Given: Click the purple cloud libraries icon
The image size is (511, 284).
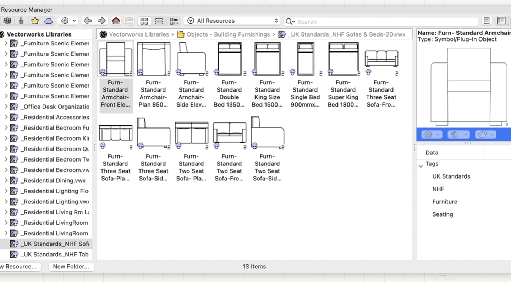Looking at the screenshot, I should (x=49, y=21).
